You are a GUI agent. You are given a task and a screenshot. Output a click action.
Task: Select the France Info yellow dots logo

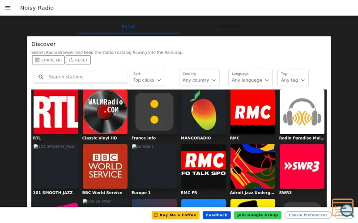coord(154,112)
